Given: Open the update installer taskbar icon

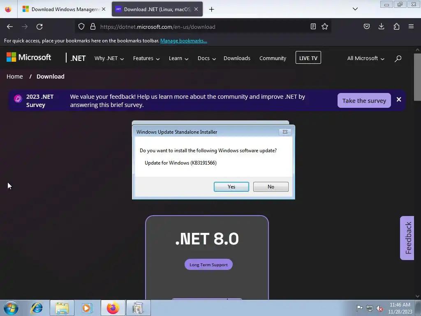Looking at the screenshot, I should (138, 308).
